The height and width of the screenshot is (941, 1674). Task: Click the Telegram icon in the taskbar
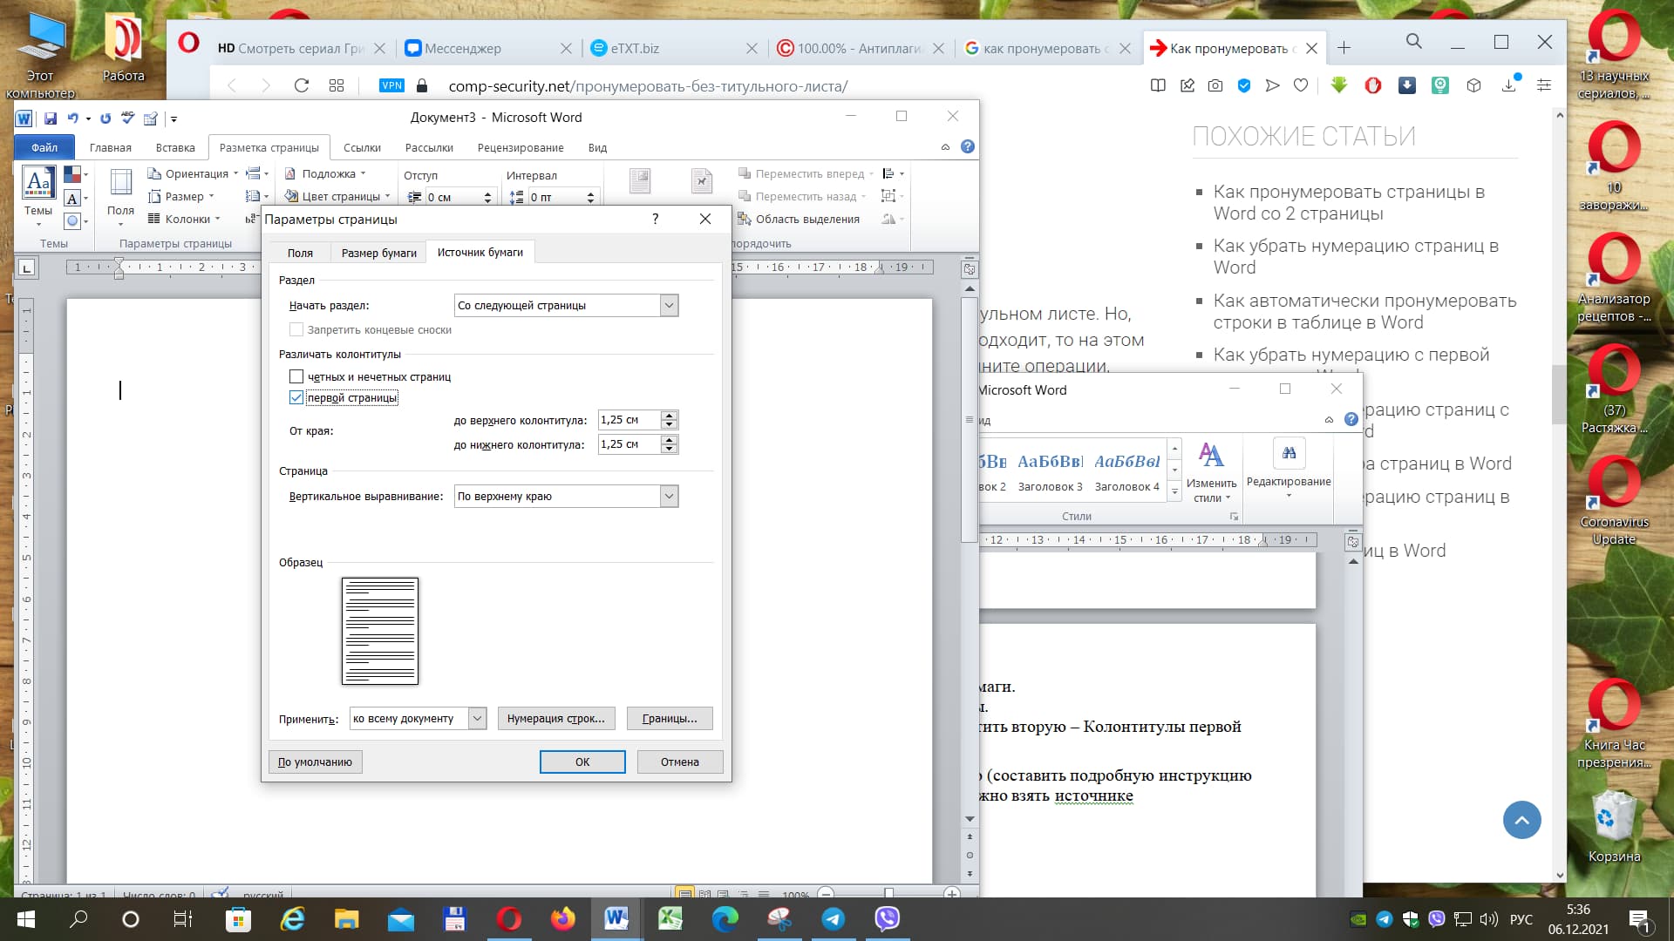click(x=834, y=918)
